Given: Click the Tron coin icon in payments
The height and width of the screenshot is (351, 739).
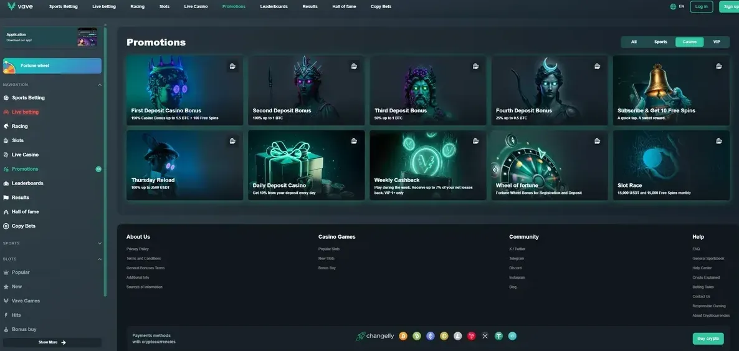Looking at the screenshot, I should pos(471,336).
